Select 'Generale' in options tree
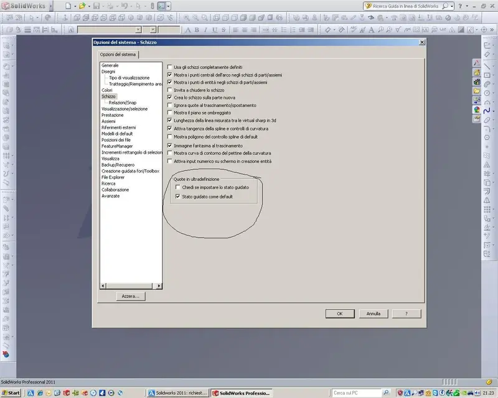 pos(110,65)
